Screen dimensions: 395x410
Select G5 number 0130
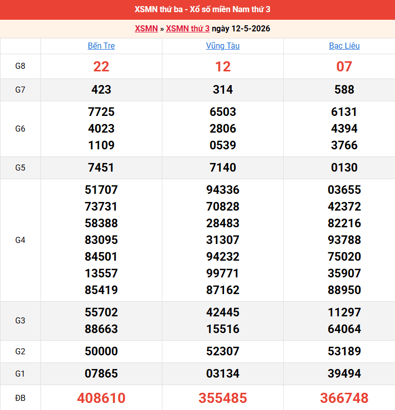pyautogui.click(x=344, y=168)
